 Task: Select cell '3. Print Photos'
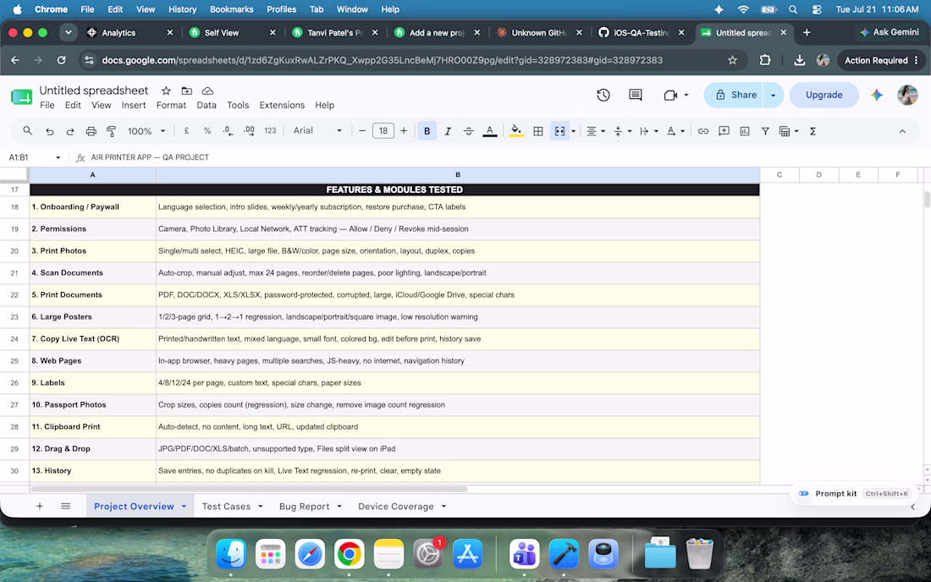click(92, 251)
